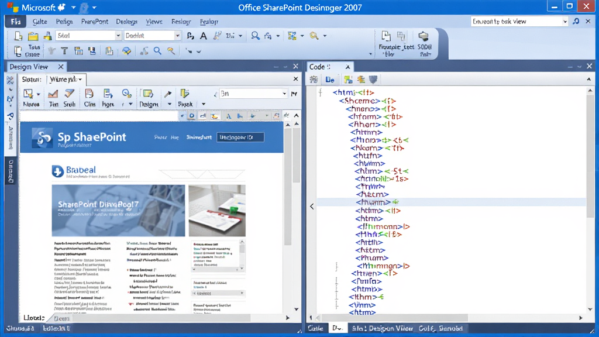Image resolution: width=599 pixels, height=337 pixels.
Task: Click the blue circle O icon in small format strip
Action: pyautogui.click(x=192, y=116)
